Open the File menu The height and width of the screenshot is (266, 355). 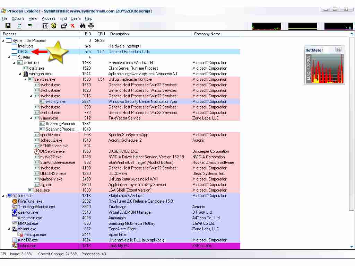point(5,18)
